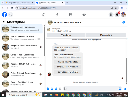
Task: Open the Neight 3 Beds 3 Baths House conversation
Action: (x=22, y=47)
